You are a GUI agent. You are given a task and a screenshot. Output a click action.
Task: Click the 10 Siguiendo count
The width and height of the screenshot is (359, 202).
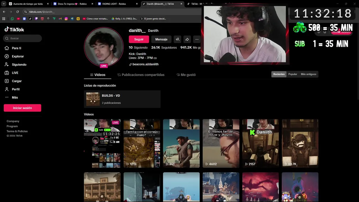138,48
